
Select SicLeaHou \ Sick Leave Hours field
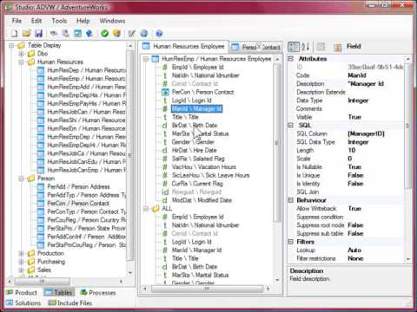[x=210, y=175]
